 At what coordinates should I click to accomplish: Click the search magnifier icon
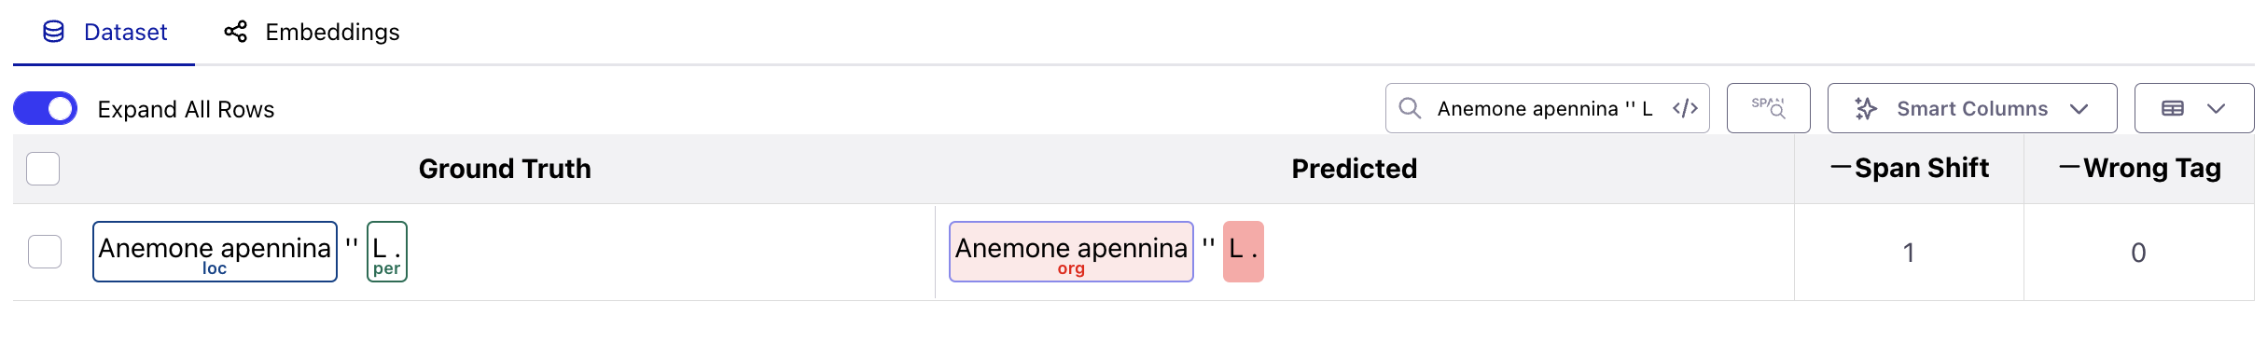coord(1410,108)
